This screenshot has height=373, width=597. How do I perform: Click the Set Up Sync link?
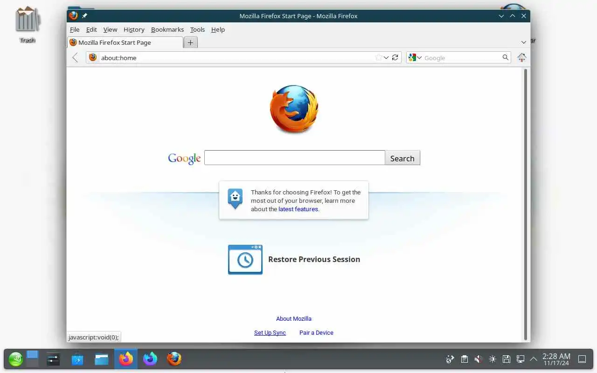click(x=270, y=333)
